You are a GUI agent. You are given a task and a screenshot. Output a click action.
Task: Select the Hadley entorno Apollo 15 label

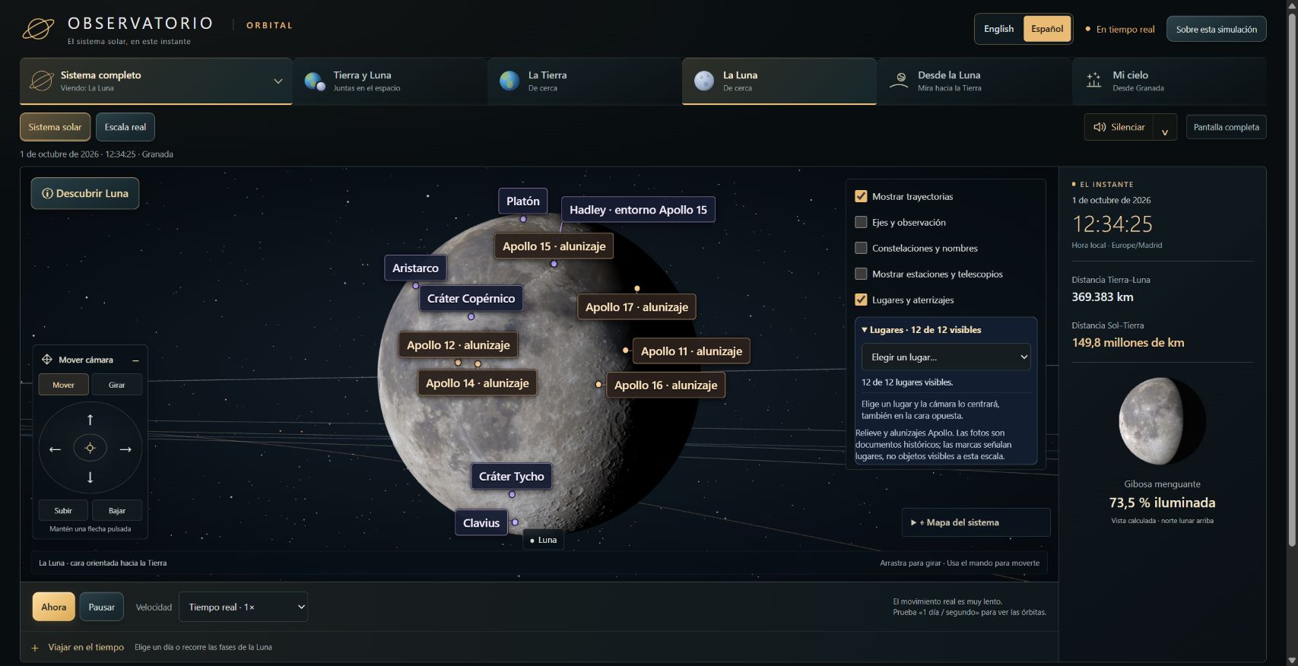click(x=638, y=210)
